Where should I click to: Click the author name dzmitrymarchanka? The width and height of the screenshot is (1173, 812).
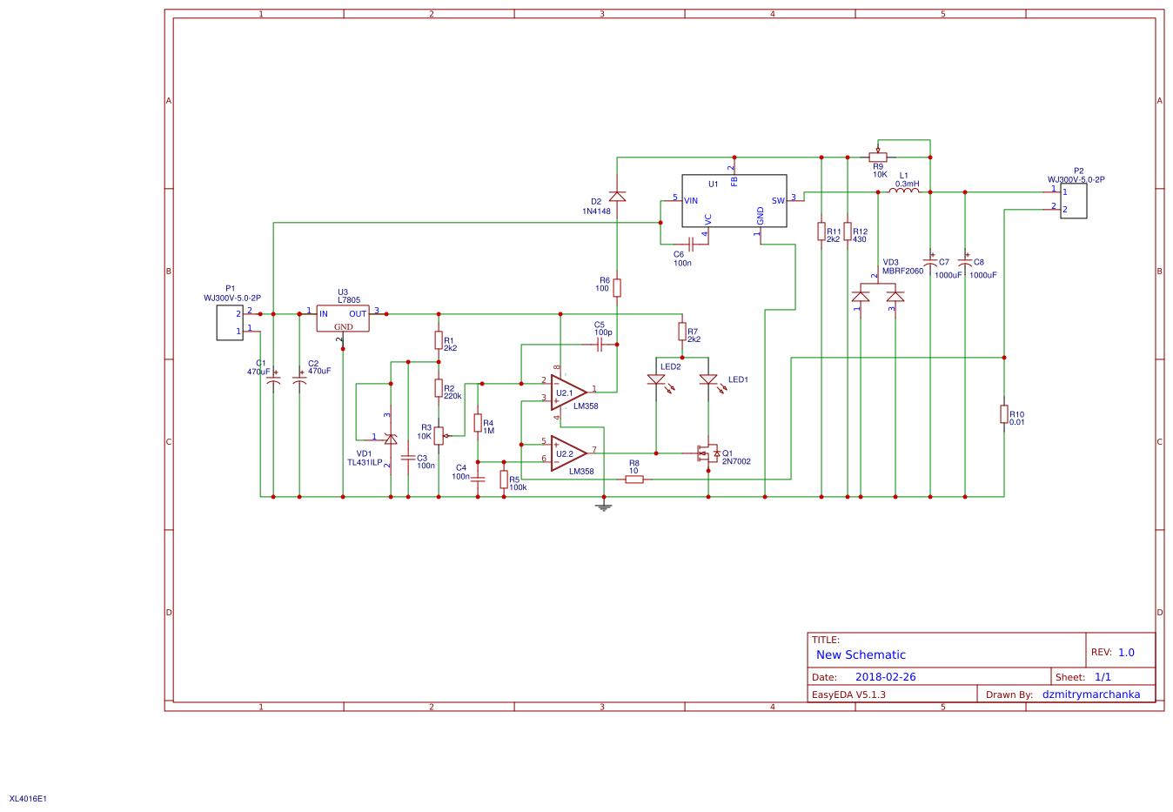click(1091, 695)
